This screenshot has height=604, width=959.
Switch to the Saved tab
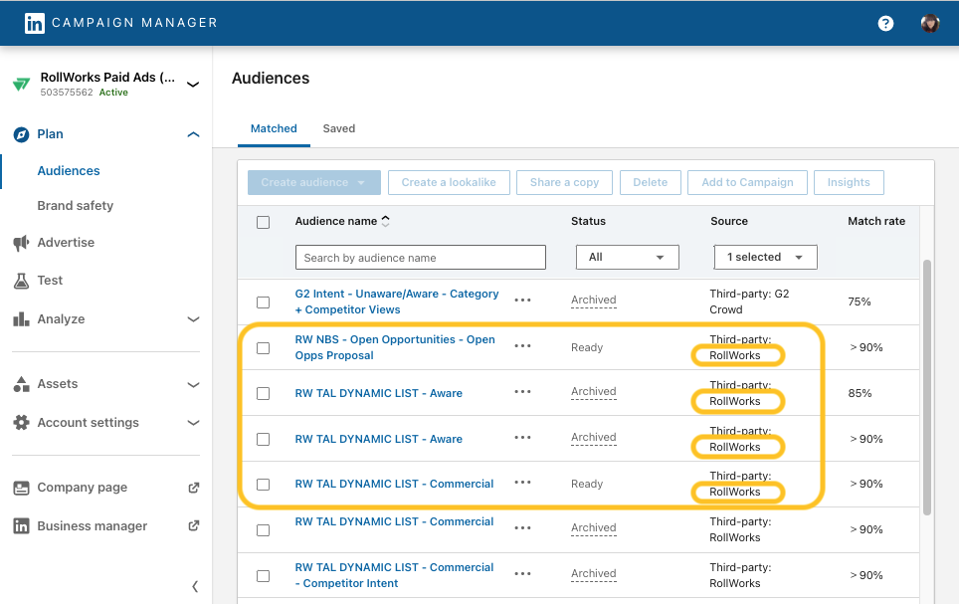tap(338, 128)
